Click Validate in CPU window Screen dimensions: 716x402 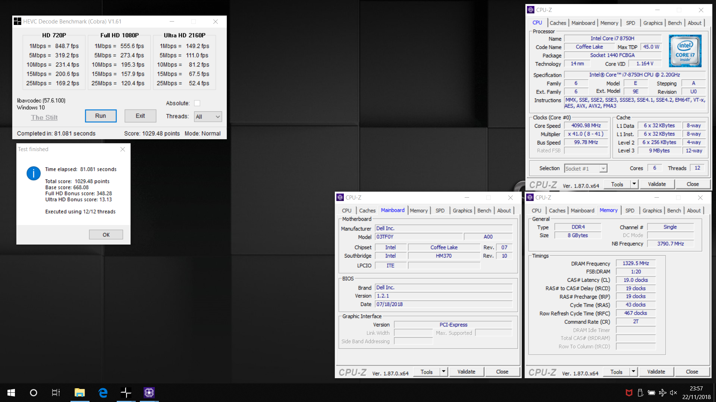[657, 184]
